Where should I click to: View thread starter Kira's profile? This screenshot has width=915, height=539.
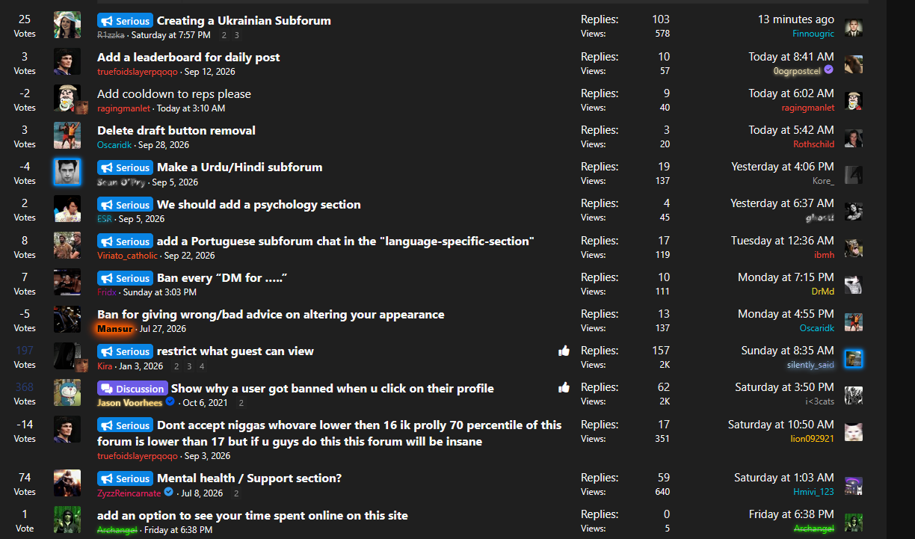point(105,366)
